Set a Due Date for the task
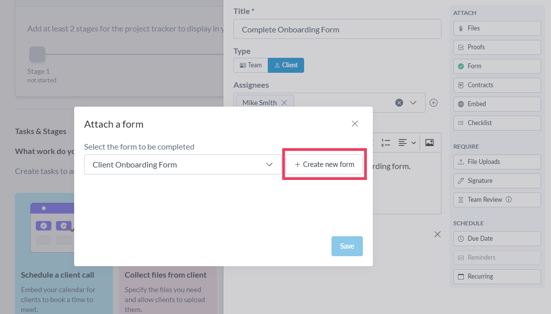Screen dimensions: 551x314 click(x=497, y=239)
